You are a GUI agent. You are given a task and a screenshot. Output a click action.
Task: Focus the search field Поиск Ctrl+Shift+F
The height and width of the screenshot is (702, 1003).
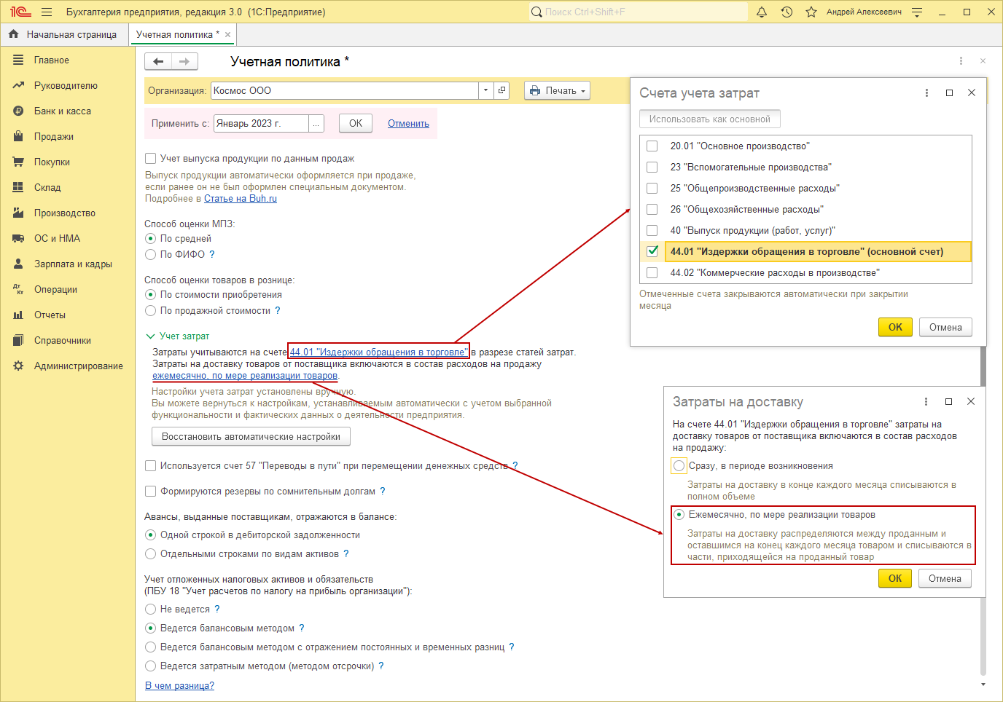click(639, 12)
